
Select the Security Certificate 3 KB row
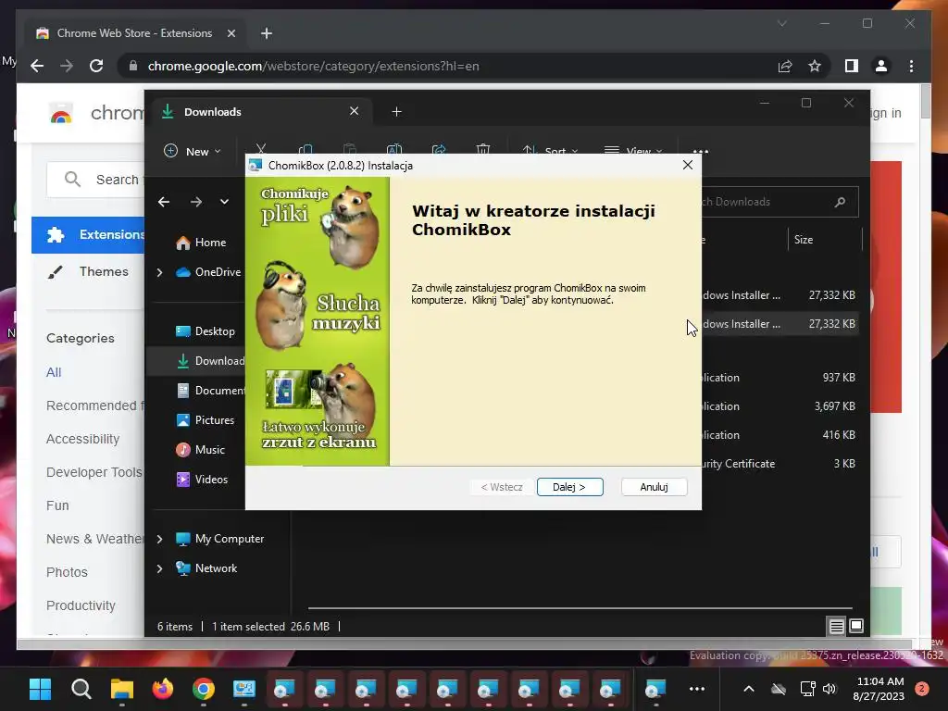(x=780, y=464)
